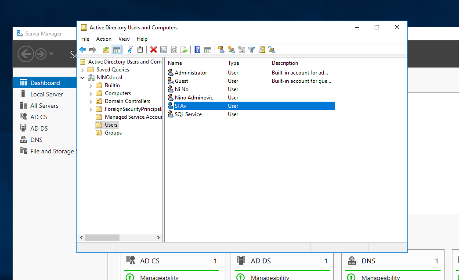This screenshot has width=459, height=280.
Task: Click the Create new group icon
Action: tap(231, 50)
